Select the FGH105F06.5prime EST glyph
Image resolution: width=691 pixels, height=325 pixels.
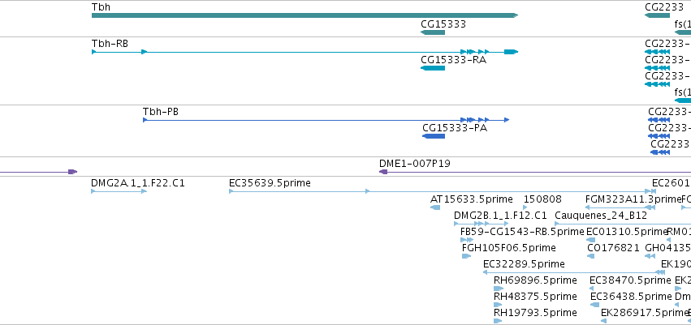(x=466, y=256)
